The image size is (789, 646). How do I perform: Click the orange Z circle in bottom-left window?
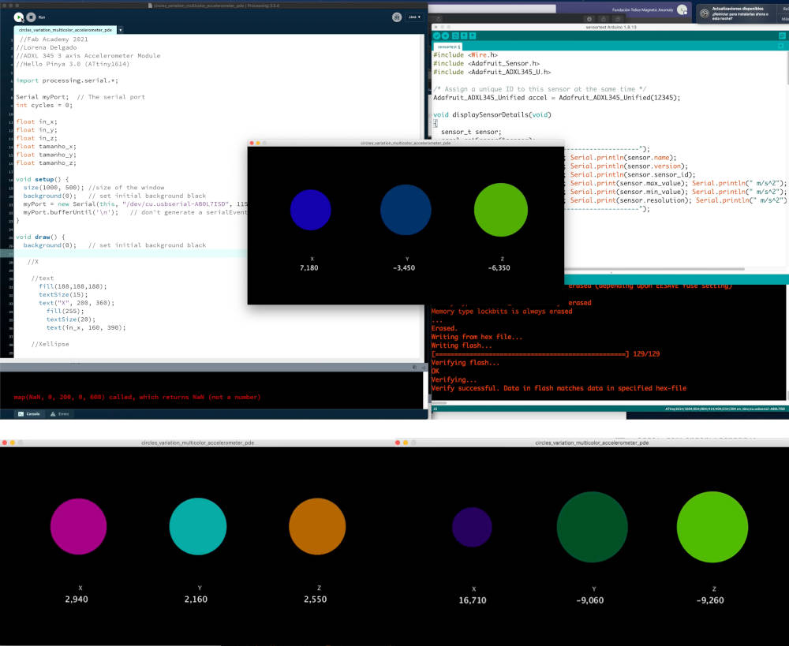[317, 526]
